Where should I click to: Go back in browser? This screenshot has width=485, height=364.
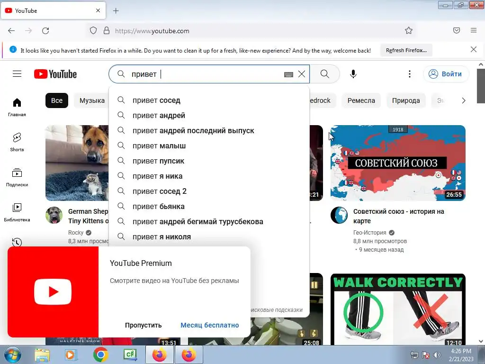pos(11,31)
